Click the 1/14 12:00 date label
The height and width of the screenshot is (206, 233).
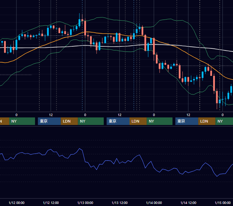tap(188, 203)
